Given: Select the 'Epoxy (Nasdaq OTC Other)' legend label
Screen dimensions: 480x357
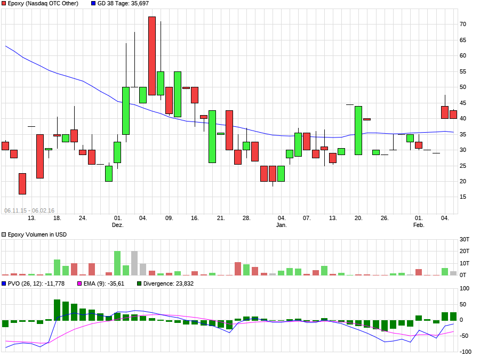Looking at the screenshot, I should click(43, 4).
